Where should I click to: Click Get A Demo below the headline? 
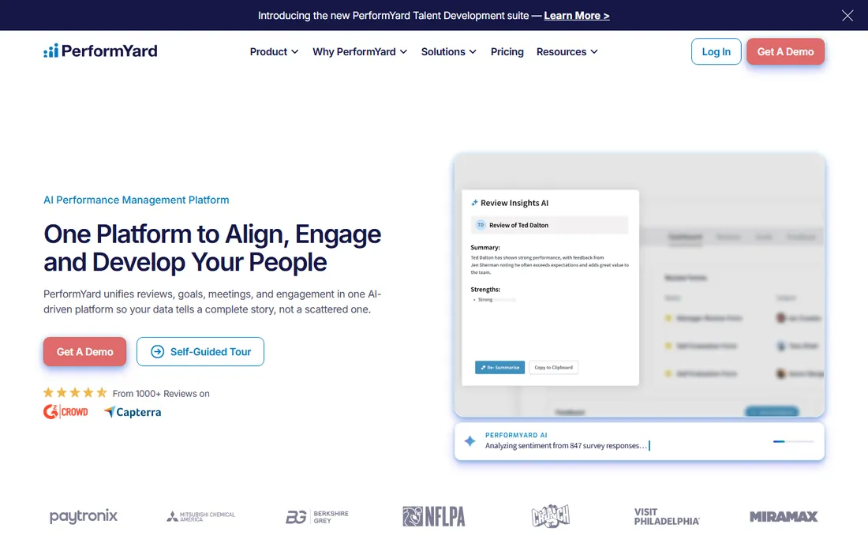(x=84, y=351)
